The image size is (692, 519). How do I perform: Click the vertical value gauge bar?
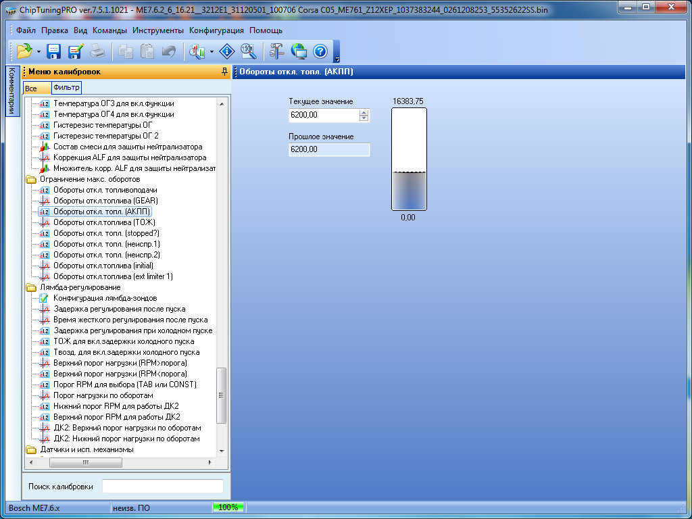[x=409, y=159]
